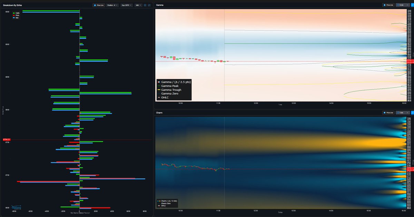Open the Position - # dropdown

[112, 6]
